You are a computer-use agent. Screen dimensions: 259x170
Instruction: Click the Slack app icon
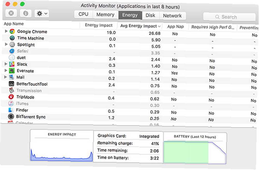[x=12, y=64]
